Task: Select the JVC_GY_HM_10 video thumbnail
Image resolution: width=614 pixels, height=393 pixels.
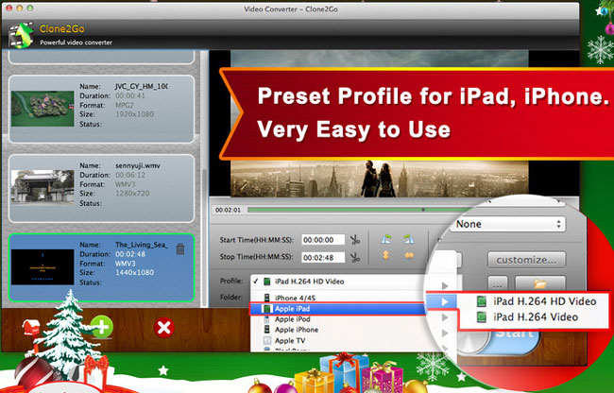Action: point(43,109)
